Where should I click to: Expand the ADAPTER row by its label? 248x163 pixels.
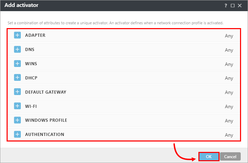click(x=35, y=35)
